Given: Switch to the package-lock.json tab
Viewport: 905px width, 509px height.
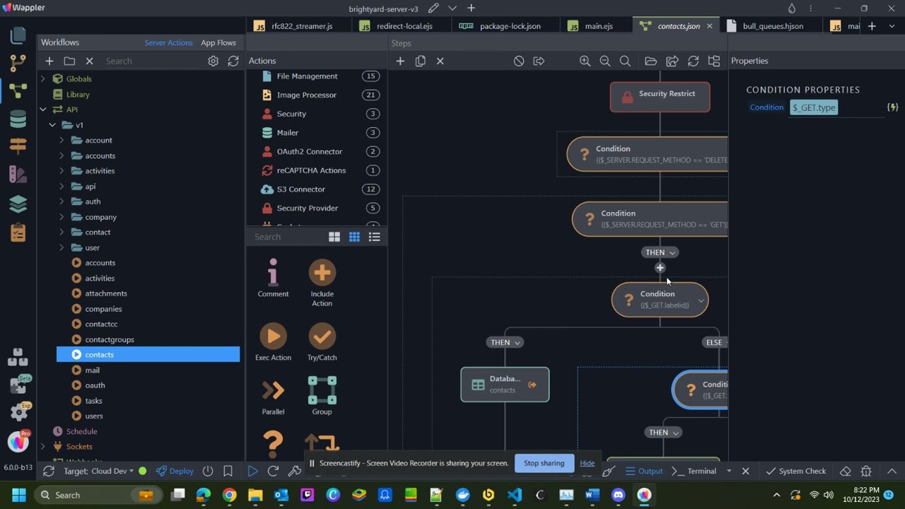Looking at the screenshot, I should (510, 26).
